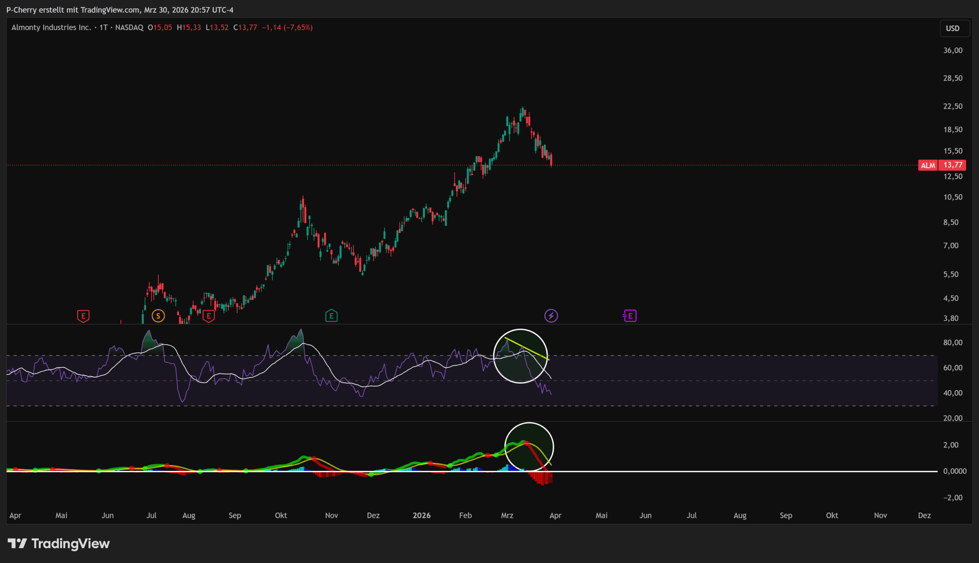Click the Mrz label on the time axis
This screenshot has width=979, height=563.
(x=507, y=516)
